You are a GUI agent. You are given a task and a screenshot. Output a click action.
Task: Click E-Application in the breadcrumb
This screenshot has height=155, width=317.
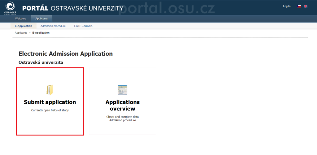tap(41, 33)
